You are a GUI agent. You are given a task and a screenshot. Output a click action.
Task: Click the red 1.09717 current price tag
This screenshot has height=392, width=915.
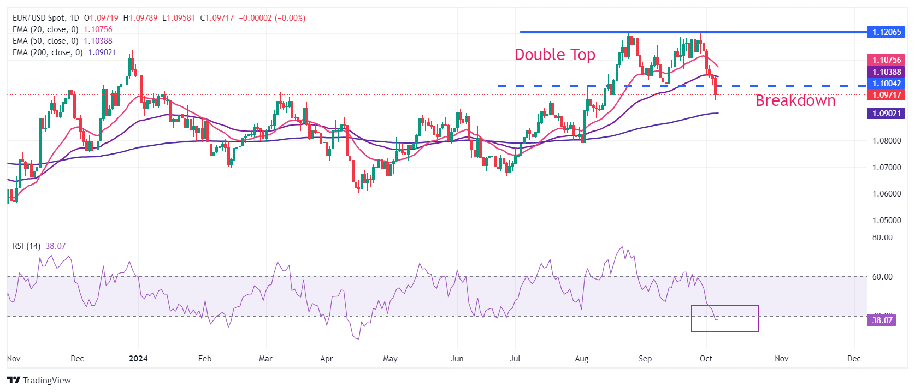tap(886, 95)
